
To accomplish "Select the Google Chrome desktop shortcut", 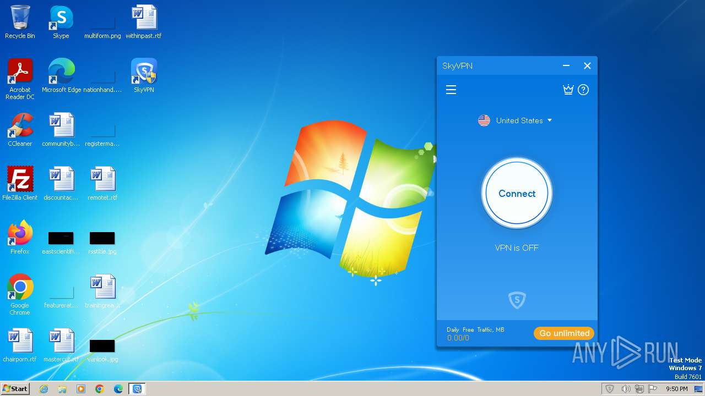I will coord(20,295).
